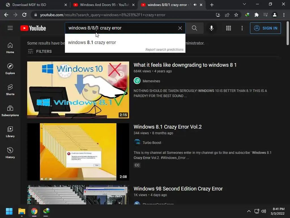Visit the Turbo Boost channel
Viewport: 290px width, 218px height.
[152, 142]
